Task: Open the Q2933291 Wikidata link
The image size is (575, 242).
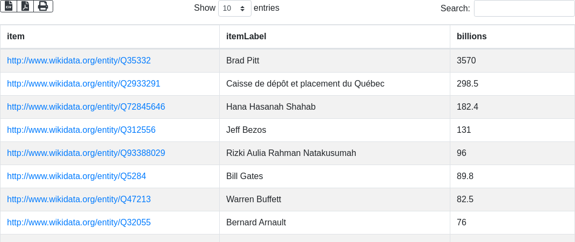Action: [83, 84]
